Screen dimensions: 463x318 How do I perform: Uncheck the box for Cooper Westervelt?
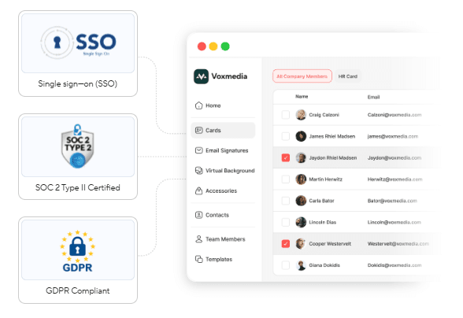click(x=286, y=243)
